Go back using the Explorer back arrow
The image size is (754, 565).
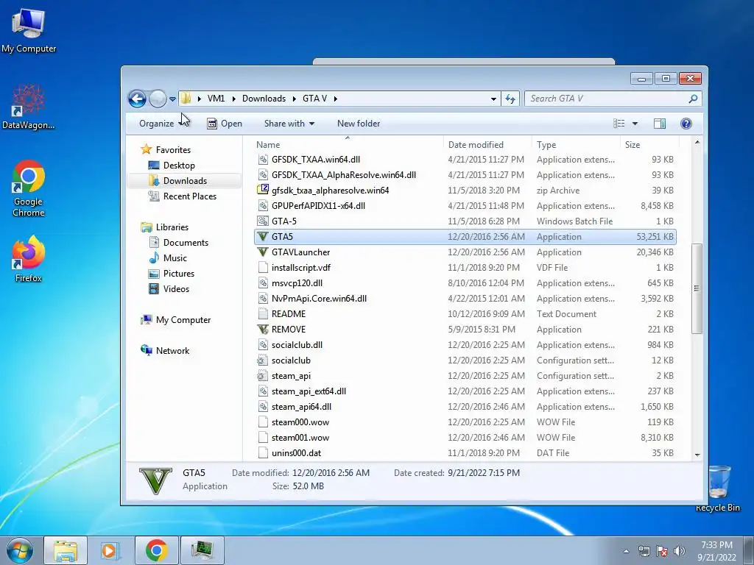[x=137, y=99]
